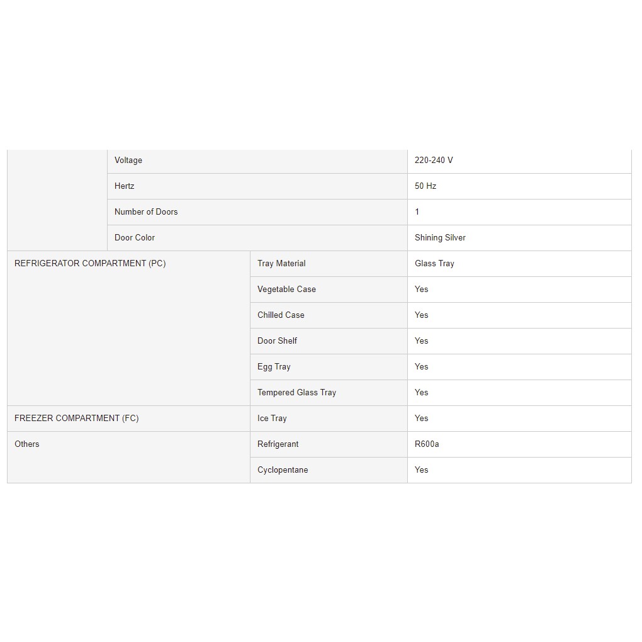Click the REFRIGERATOR COMPARTMENT (PC) heading
642x642 pixels.
tap(90, 263)
